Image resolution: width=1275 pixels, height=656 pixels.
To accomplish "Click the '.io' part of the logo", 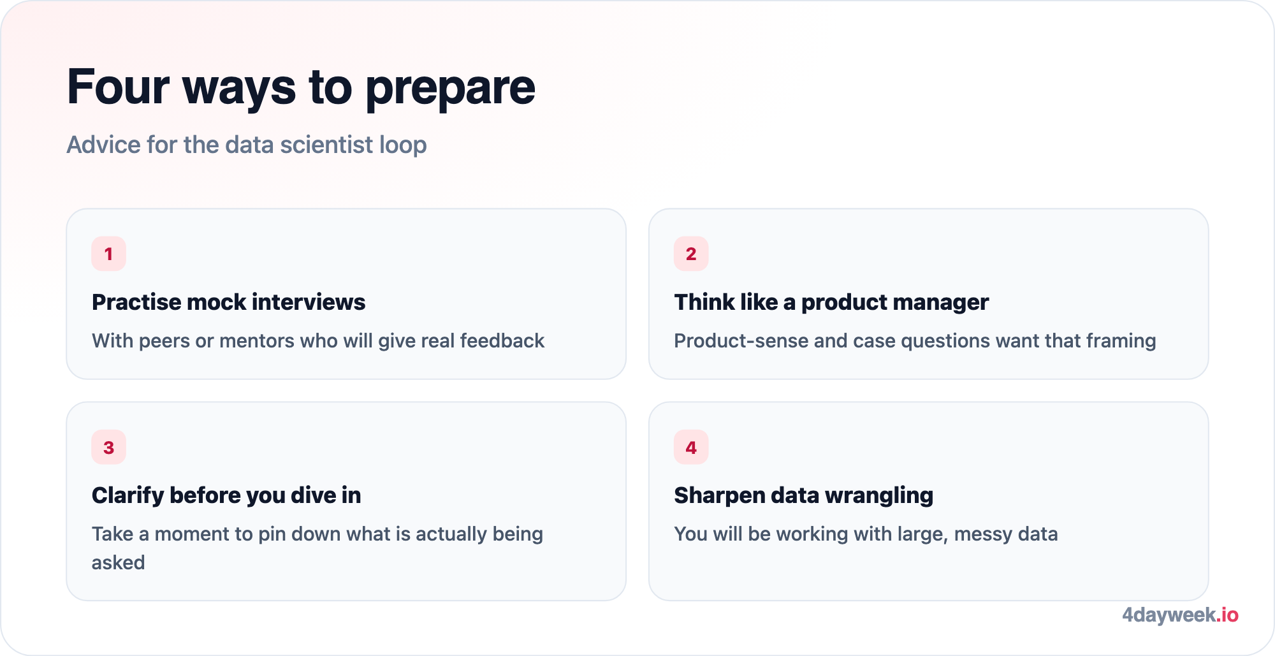I will pyautogui.click(x=1228, y=615).
